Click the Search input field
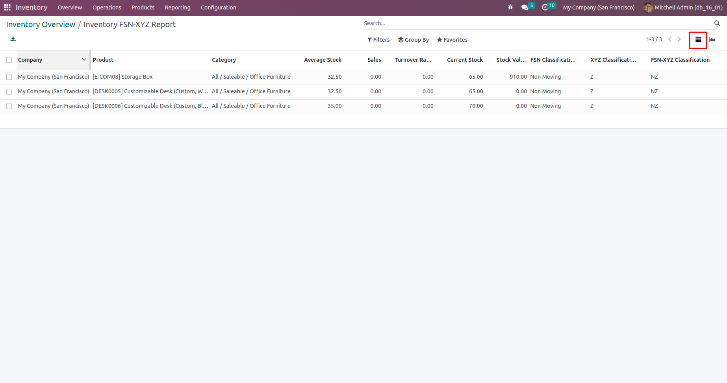 point(538,23)
